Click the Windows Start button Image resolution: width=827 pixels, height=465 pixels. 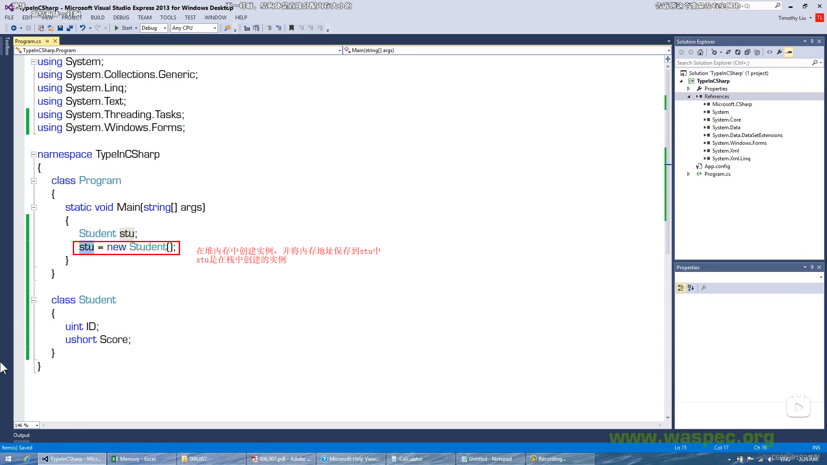click(8, 459)
